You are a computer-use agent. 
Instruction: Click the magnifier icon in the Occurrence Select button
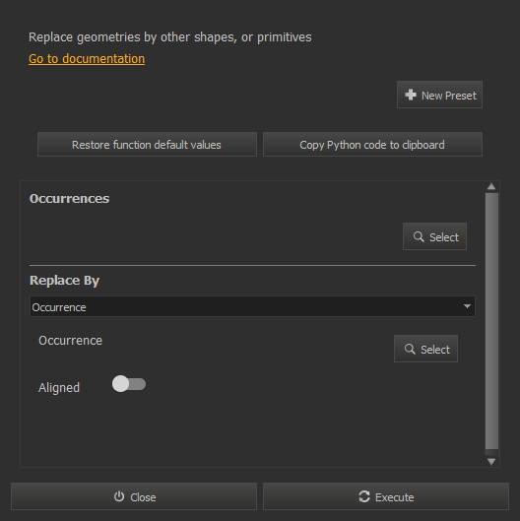(x=410, y=349)
